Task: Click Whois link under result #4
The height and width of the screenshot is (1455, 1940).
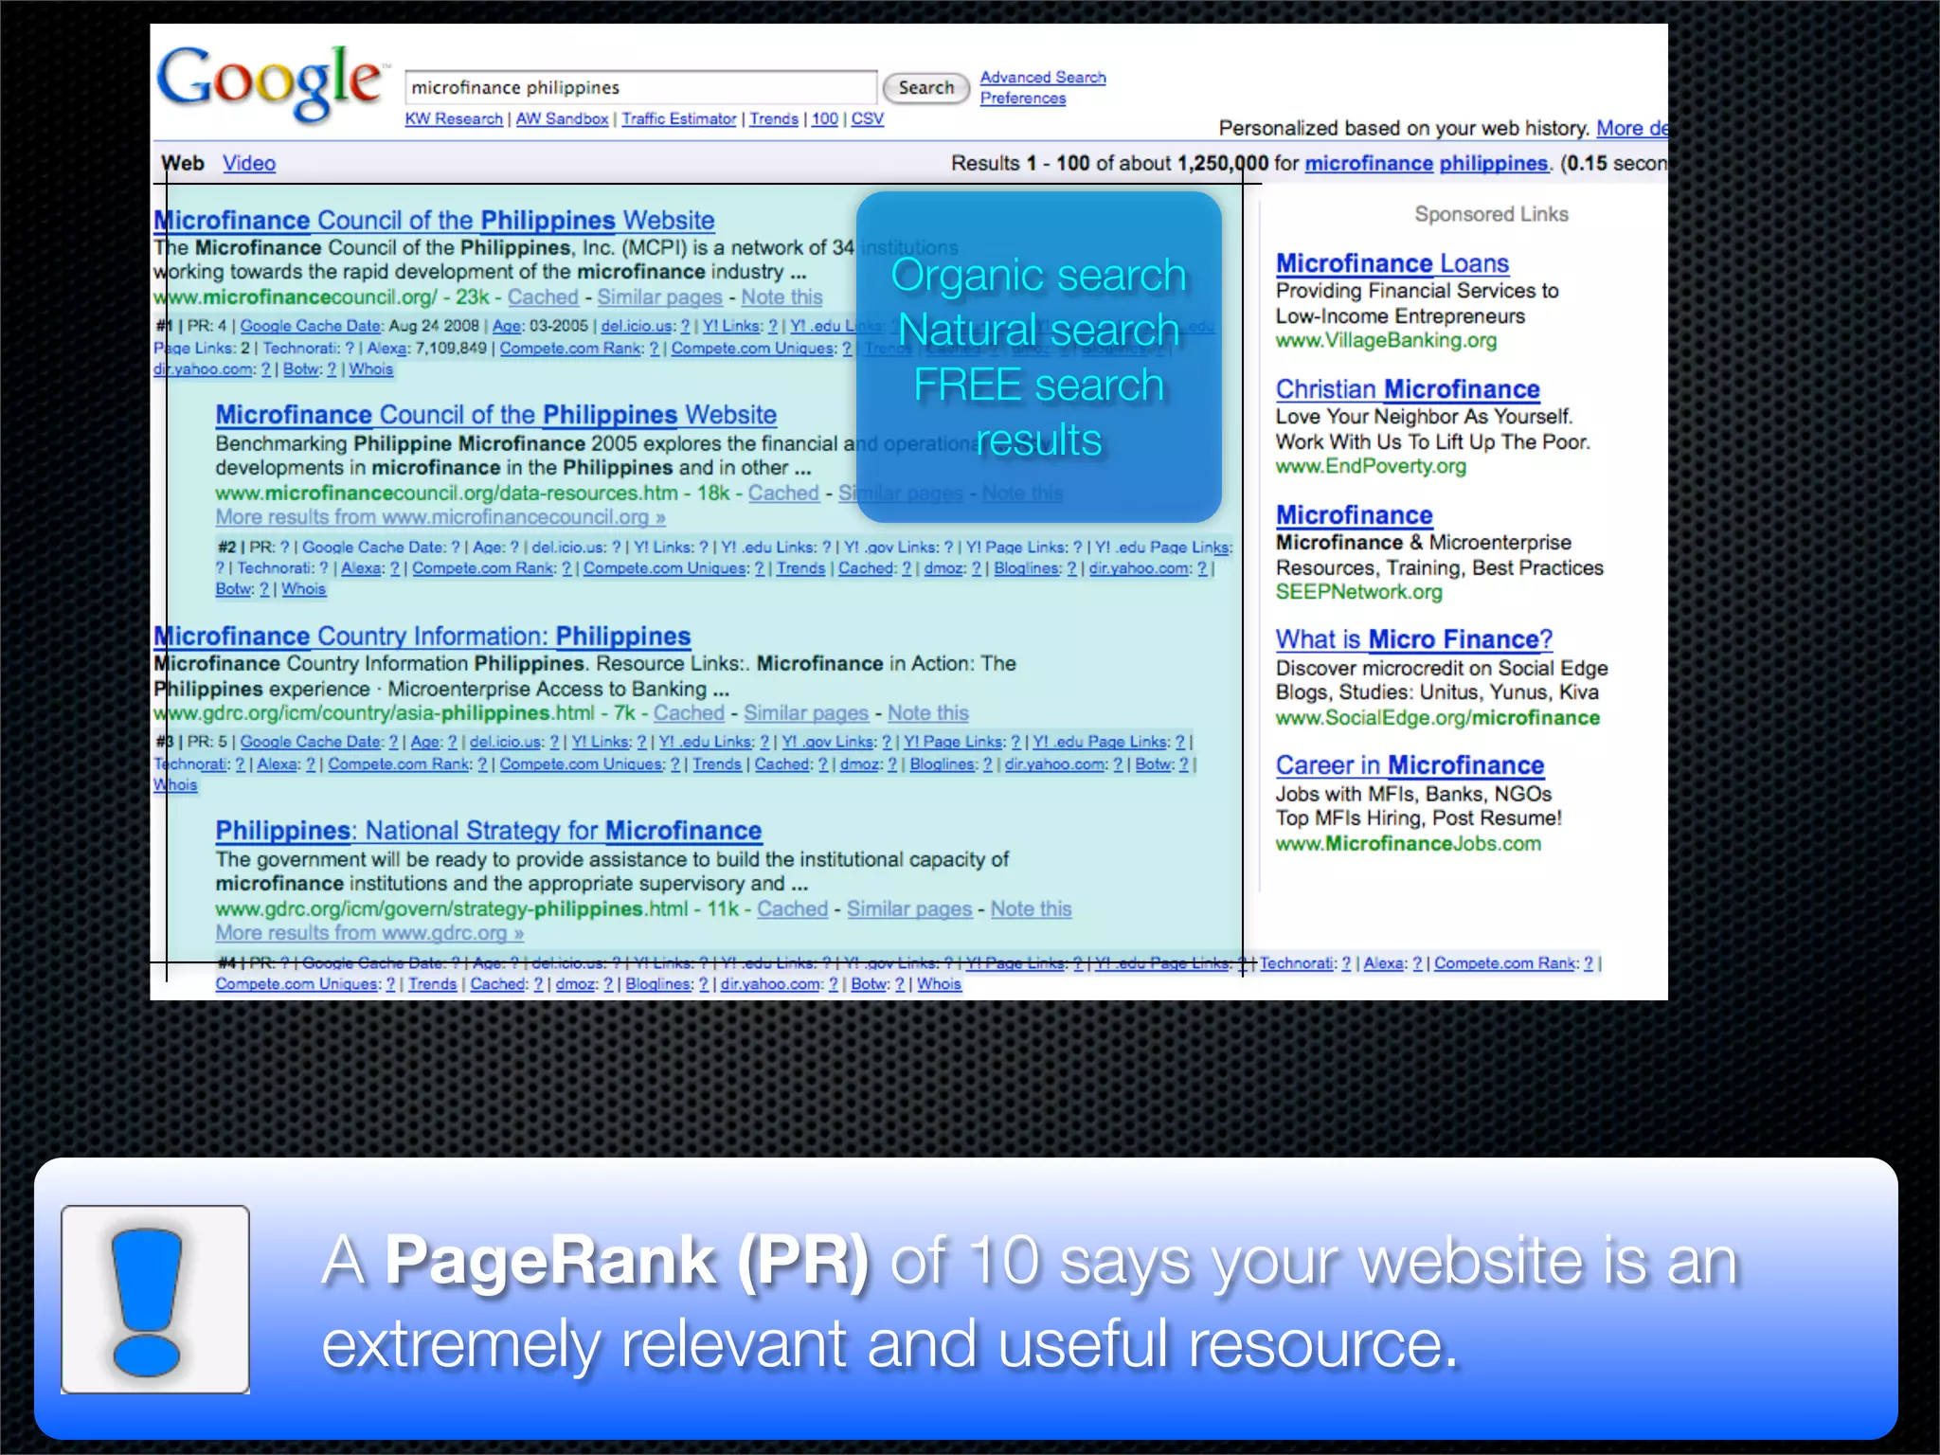Action: coord(939,984)
